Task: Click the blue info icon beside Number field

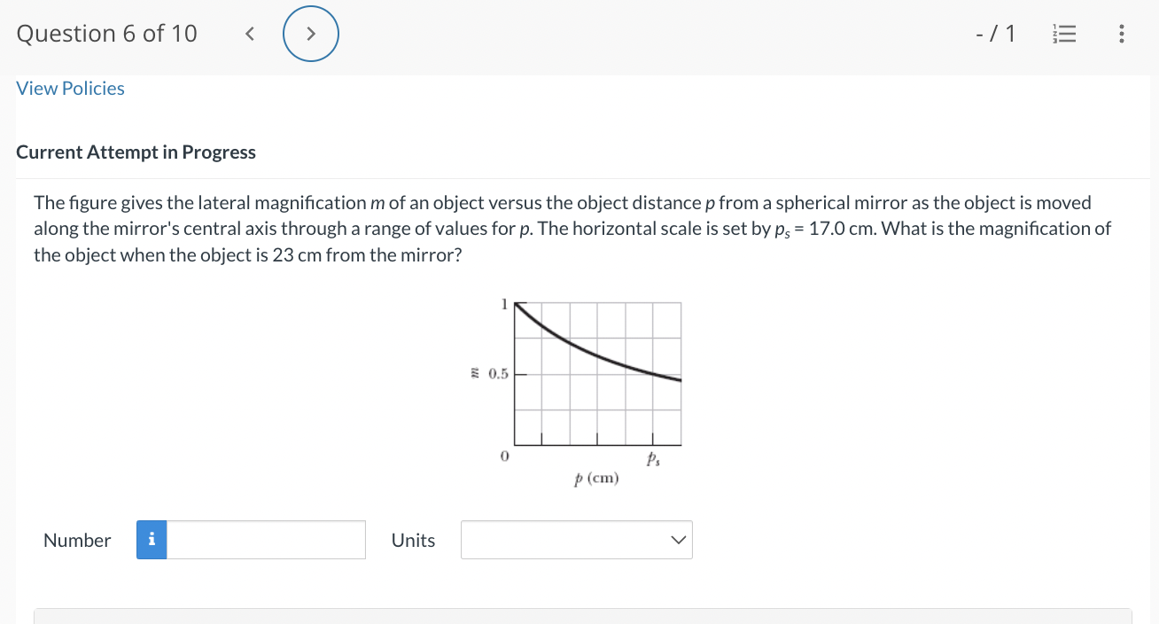Action: pyautogui.click(x=151, y=540)
